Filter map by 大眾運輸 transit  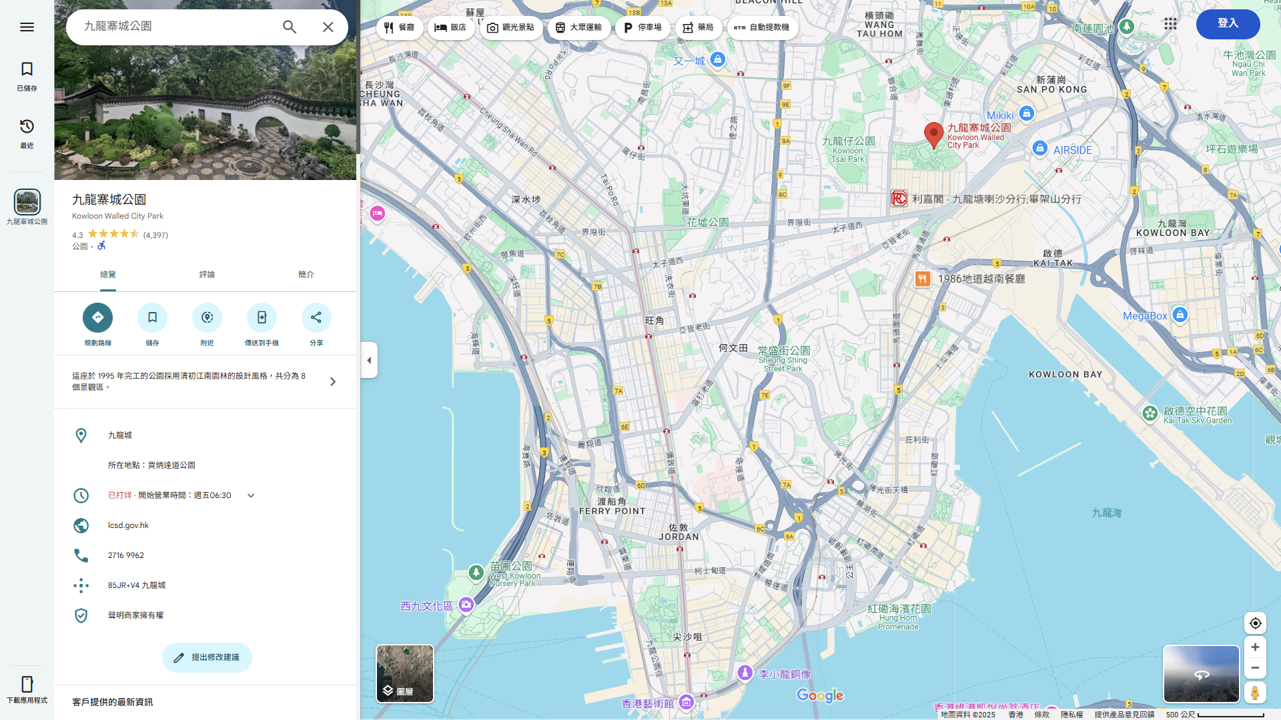[x=578, y=27]
